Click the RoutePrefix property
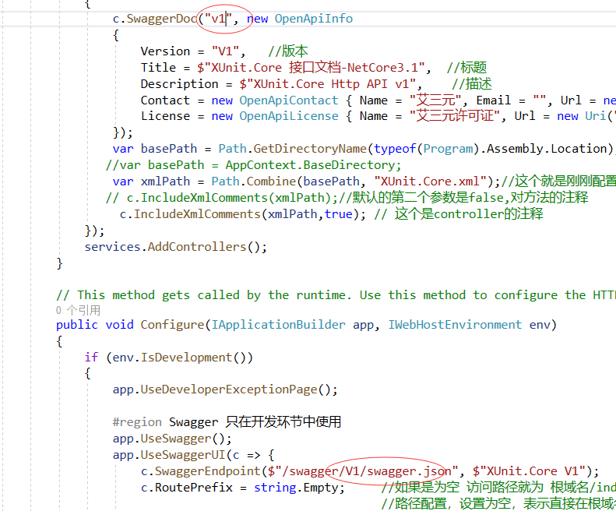 pyautogui.click(x=193, y=488)
